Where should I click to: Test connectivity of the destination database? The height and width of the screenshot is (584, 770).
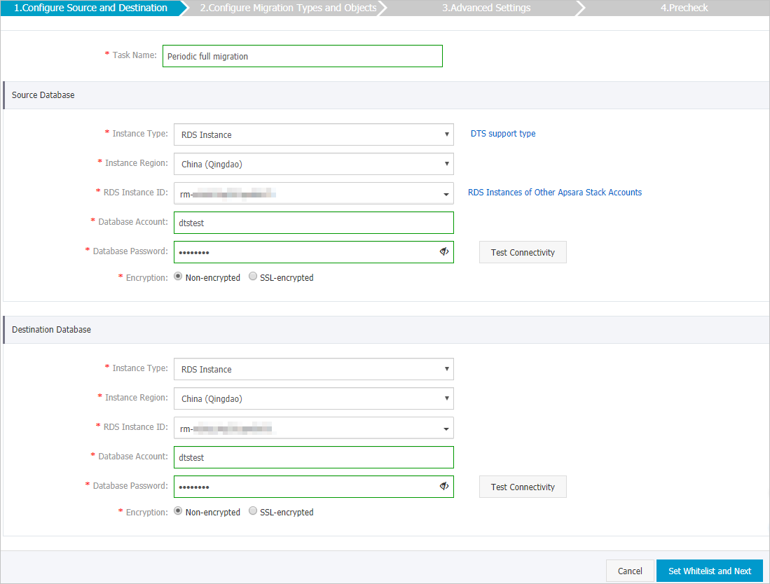point(523,486)
